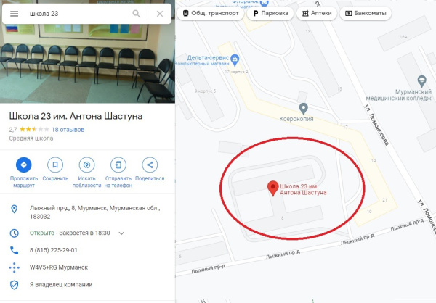Clear the search with the X icon

[x=160, y=14]
